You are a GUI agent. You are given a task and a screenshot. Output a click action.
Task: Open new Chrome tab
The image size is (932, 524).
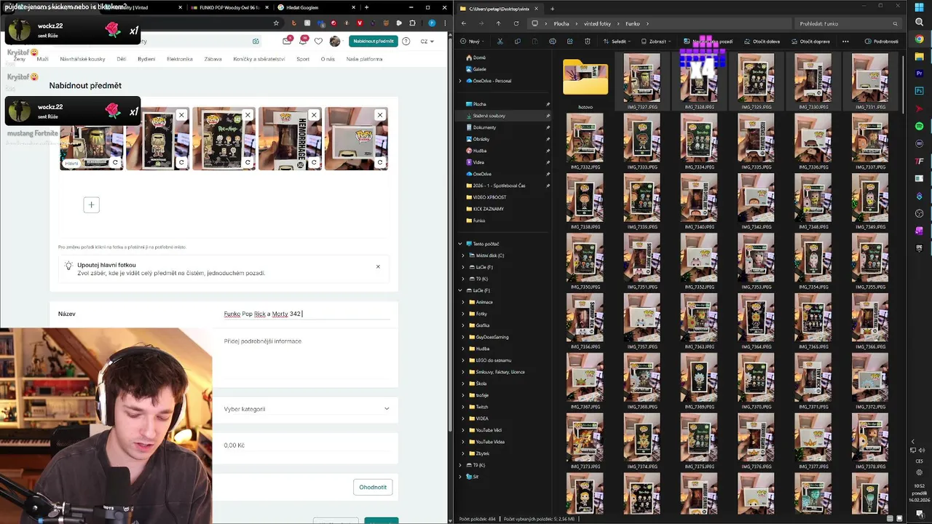[366, 7]
